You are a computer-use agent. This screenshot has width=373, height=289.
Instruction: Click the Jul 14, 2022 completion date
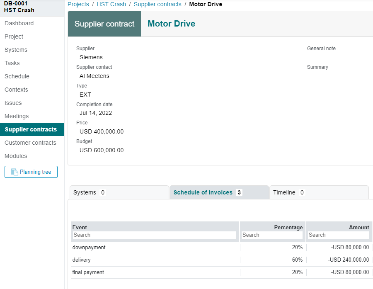[96, 113]
